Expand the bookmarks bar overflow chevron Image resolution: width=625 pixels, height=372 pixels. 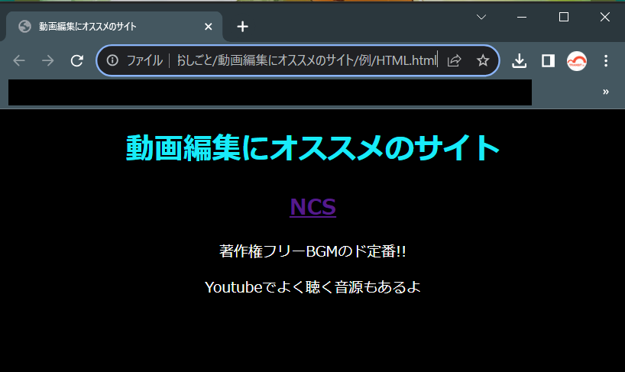[606, 92]
